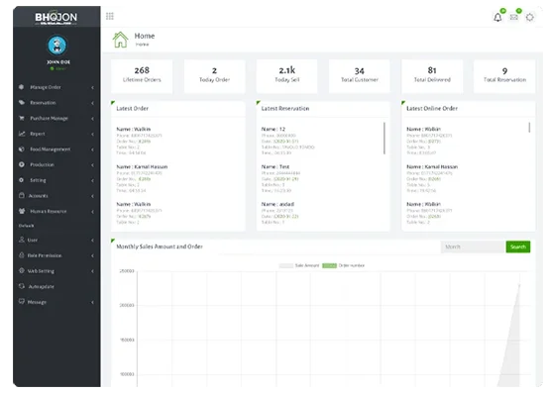Open the Food Management menu
The width and height of the screenshot is (550, 393).
(x=56, y=149)
